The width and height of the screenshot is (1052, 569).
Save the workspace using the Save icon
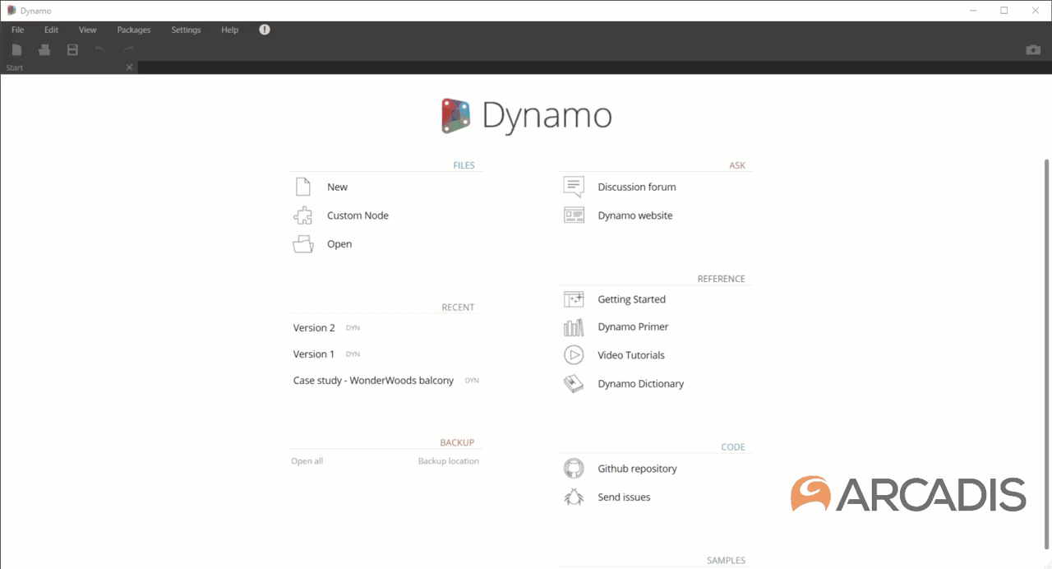point(72,49)
